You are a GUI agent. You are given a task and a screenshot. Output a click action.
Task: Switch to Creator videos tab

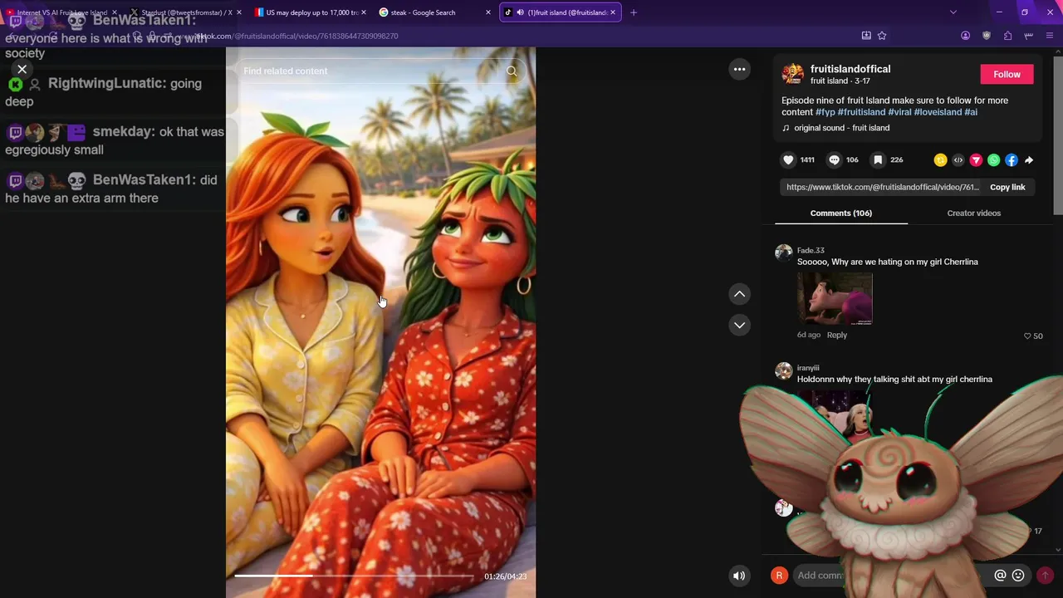[x=973, y=213]
